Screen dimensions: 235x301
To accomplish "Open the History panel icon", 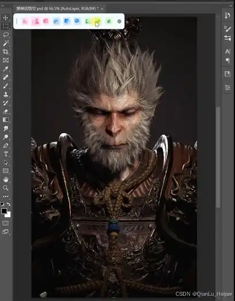I will 228,16.
